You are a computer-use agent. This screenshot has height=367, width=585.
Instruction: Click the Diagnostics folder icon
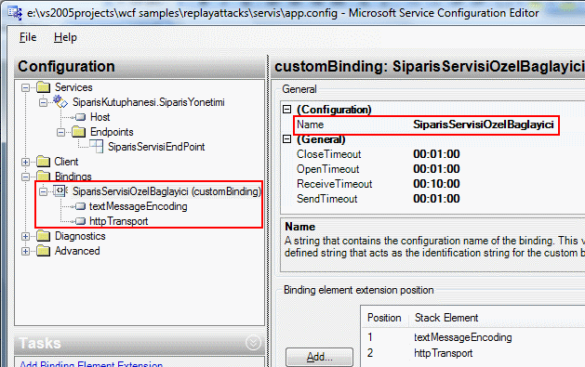44,236
